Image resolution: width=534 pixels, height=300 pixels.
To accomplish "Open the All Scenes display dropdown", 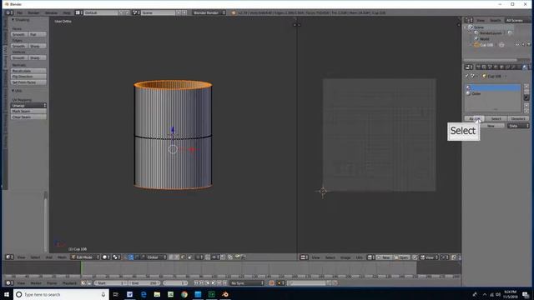I will pos(517,20).
